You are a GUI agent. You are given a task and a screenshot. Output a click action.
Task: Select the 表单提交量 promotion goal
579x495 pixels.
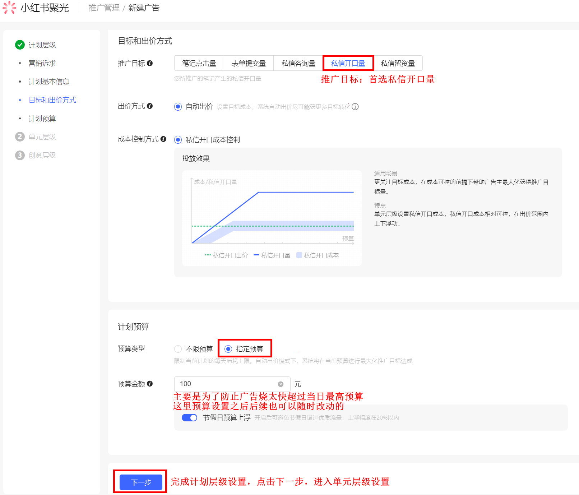[x=249, y=63]
